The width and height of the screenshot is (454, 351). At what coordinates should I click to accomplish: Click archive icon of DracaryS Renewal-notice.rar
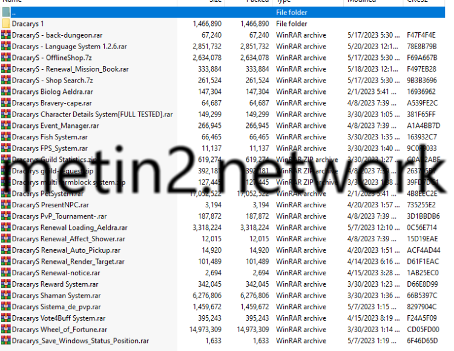pos(6,273)
